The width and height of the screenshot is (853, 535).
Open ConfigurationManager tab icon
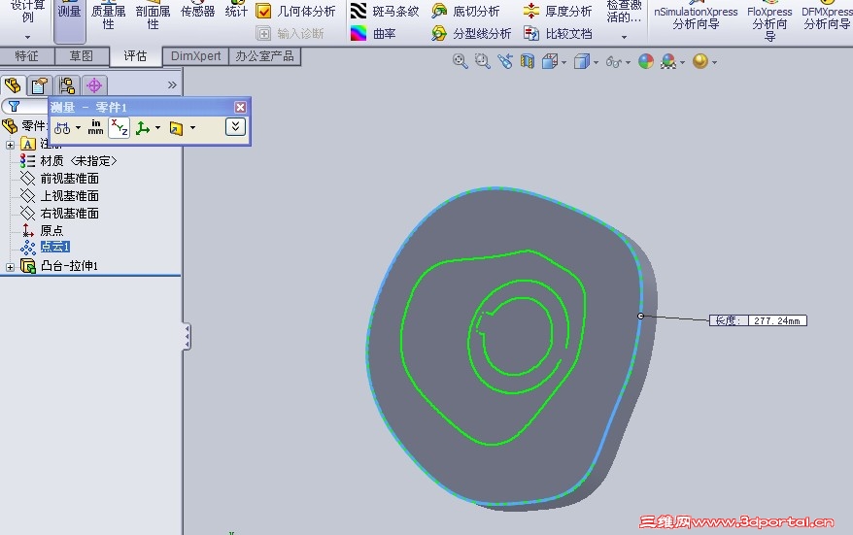pyautogui.click(x=67, y=85)
